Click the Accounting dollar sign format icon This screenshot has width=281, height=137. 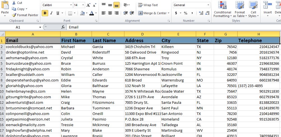176,13
